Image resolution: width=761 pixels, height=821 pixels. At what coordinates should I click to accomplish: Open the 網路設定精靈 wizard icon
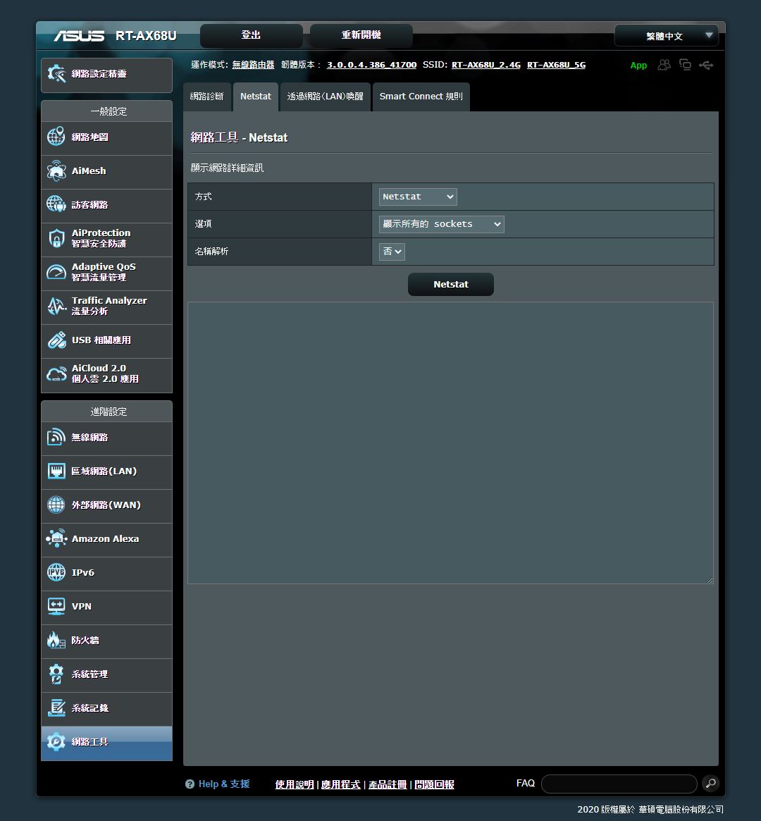(56, 74)
